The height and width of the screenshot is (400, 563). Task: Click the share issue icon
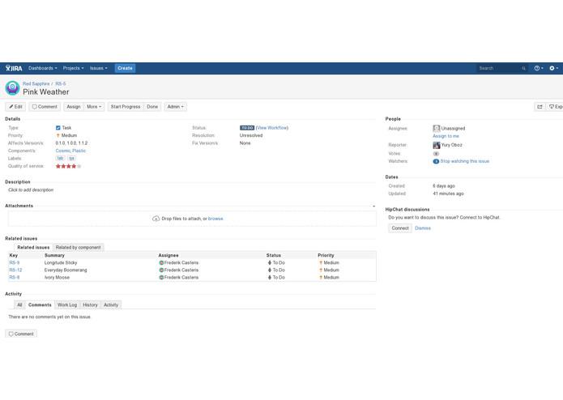[540, 107]
